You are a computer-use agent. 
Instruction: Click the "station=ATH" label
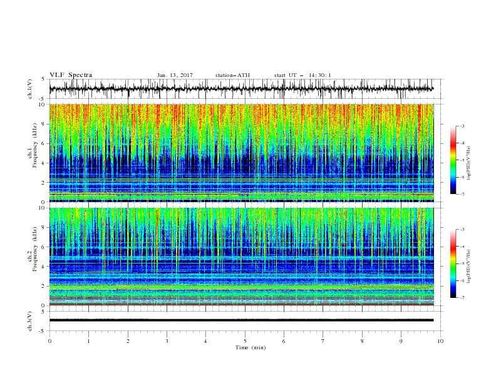tap(232, 75)
